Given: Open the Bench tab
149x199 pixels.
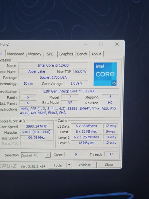Looking at the screenshot, I should click(x=82, y=54).
